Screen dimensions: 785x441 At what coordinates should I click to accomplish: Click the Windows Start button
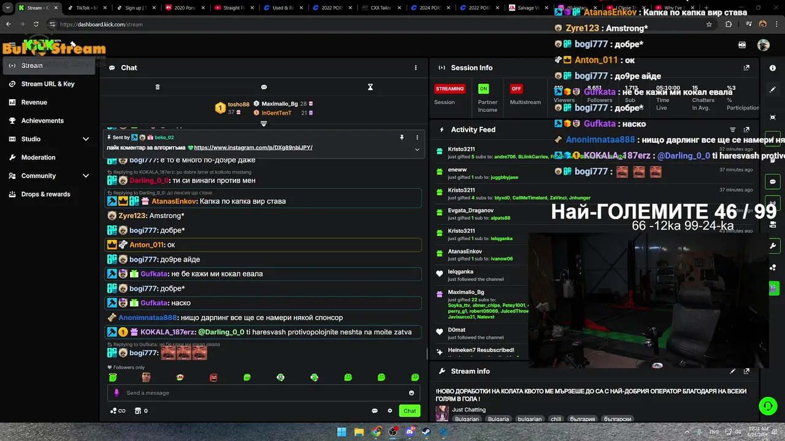[342, 432]
